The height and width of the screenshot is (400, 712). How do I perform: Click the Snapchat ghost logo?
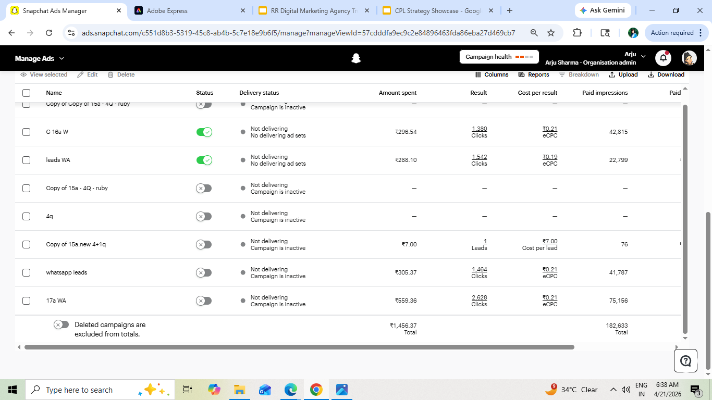pos(356,58)
